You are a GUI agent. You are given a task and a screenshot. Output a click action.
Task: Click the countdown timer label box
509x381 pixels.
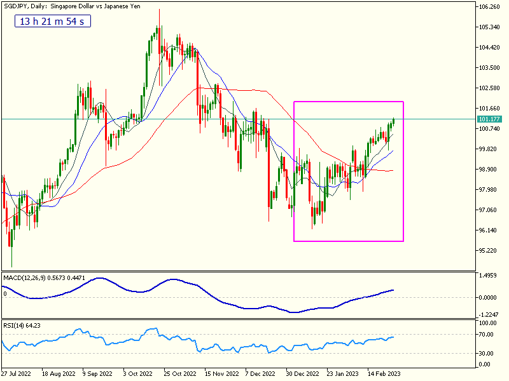pyautogui.click(x=53, y=22)
